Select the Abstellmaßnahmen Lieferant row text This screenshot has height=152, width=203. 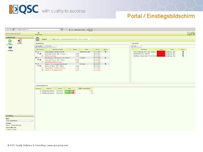[141, 54]
